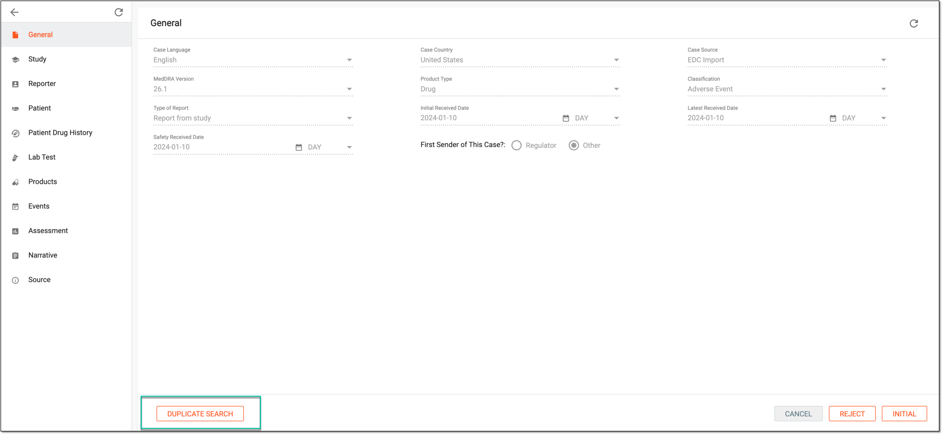942x434 pixels.
Task: Open the Study section label
Action: click(x=37, y=59)
